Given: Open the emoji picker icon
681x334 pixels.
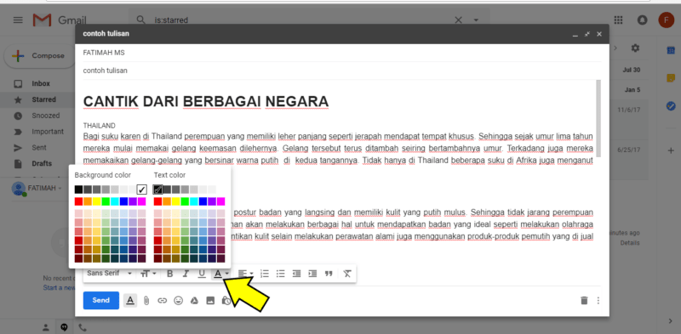Looking at the screenshot, I should tap(178, 300).
